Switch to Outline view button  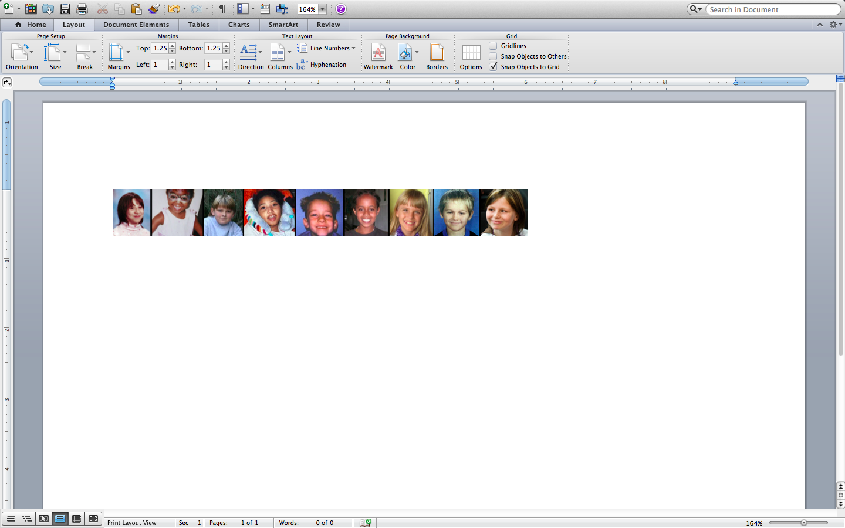coord(27,519)
